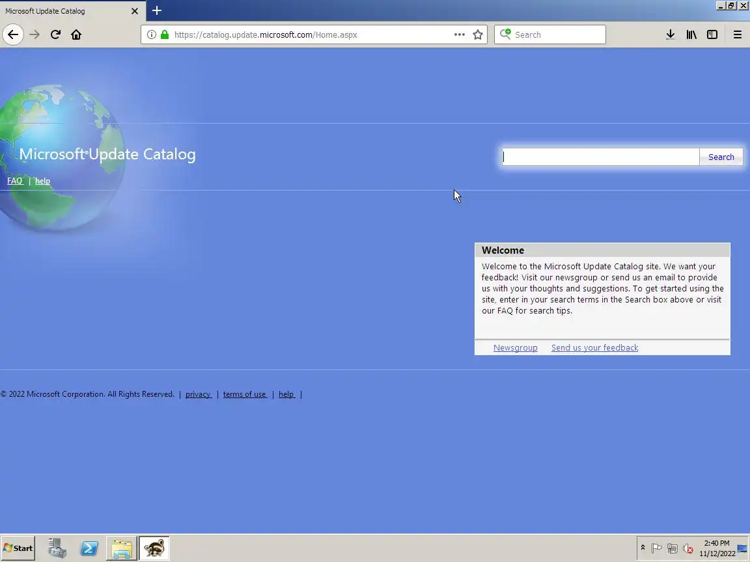Image resolution: width=750 pixels, height=562 pixels.
Task: Open the privacy link in footer
Action: pos(199,394)
